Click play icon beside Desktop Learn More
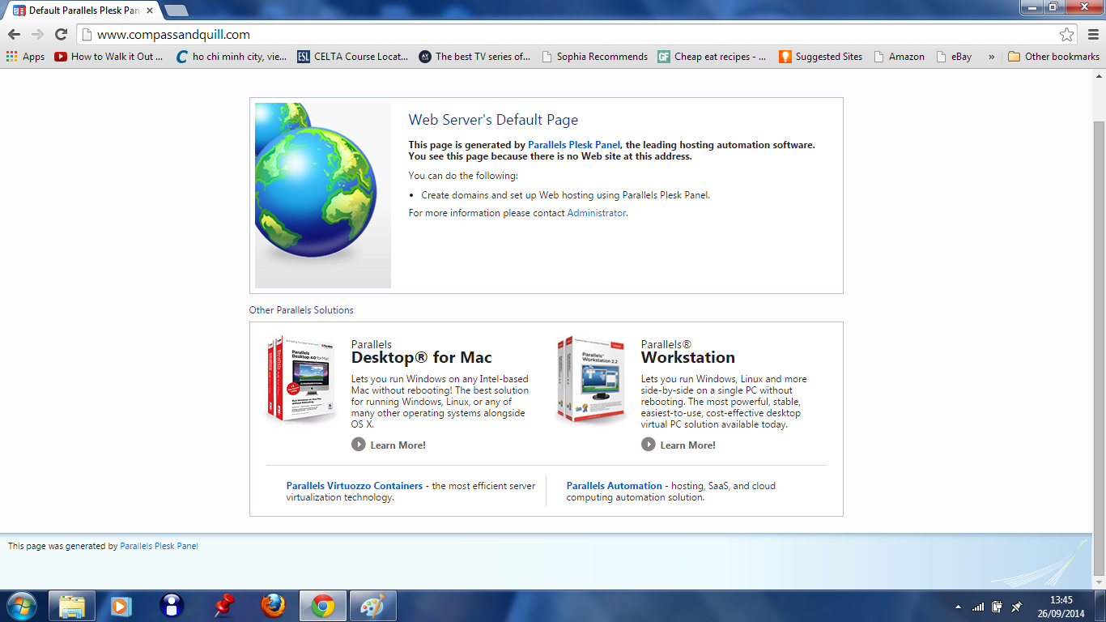Viewport: 1106px width, 622px height. (x=359, y=445)
